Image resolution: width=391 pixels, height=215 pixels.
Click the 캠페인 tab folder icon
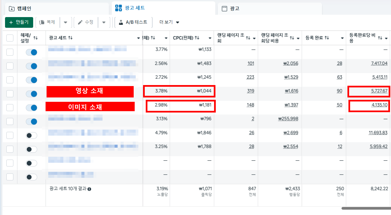(12, 9)
